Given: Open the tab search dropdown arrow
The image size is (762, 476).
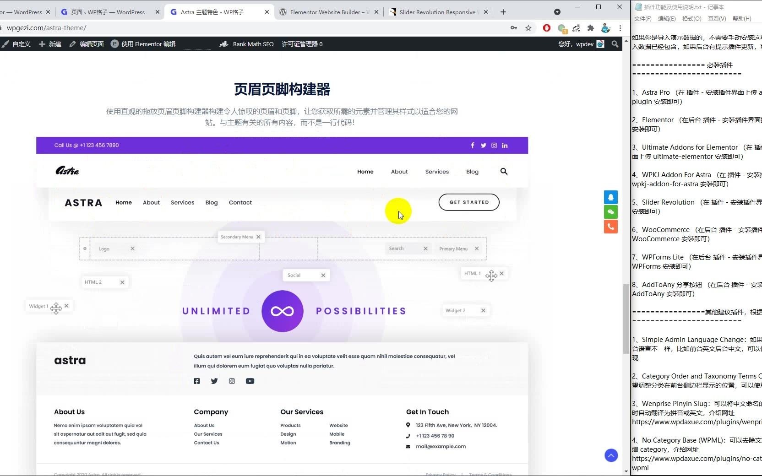Looking at the screenshot, I should coord(557,12).
